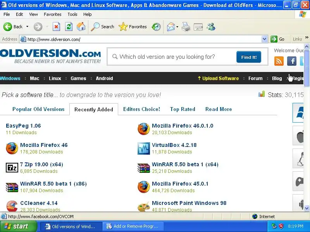
Task: Click the red security shield tray icon
Action: point(281,226)
